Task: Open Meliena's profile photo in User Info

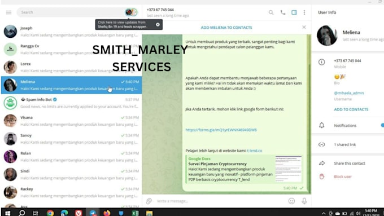Action: pos(327,36)
